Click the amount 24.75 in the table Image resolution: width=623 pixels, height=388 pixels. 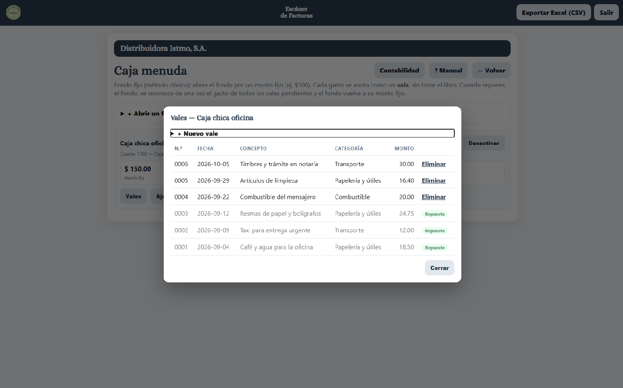pyautogui.click(x=406, y=214)
